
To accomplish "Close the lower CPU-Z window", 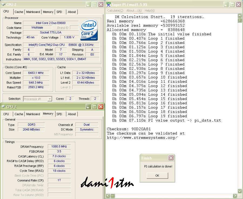I will tap(101, 107).
